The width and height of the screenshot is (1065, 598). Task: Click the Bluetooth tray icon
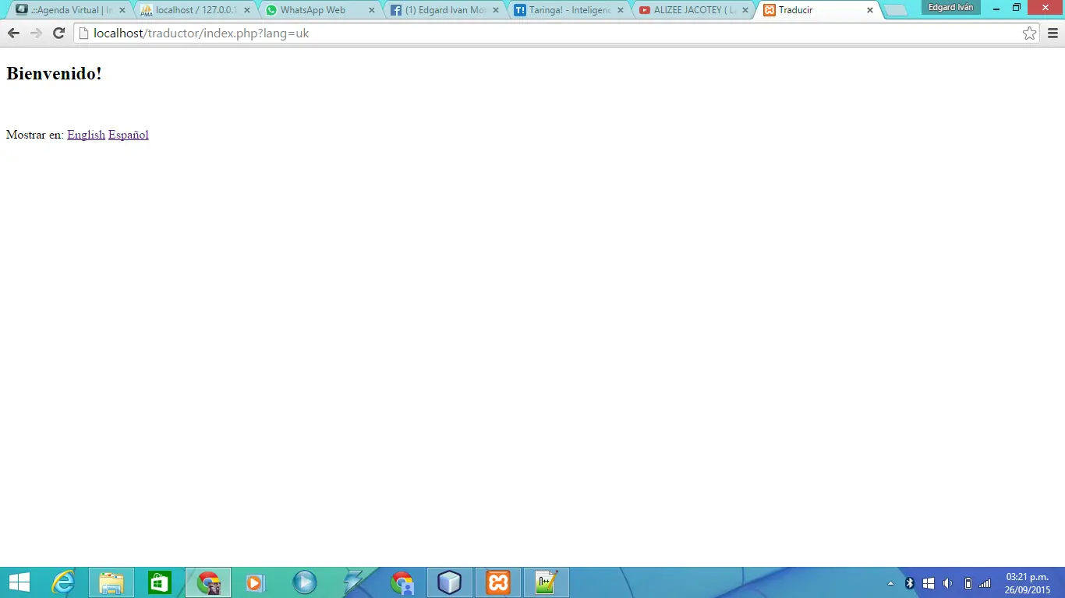pyautogui.click(x=909, y=583)
